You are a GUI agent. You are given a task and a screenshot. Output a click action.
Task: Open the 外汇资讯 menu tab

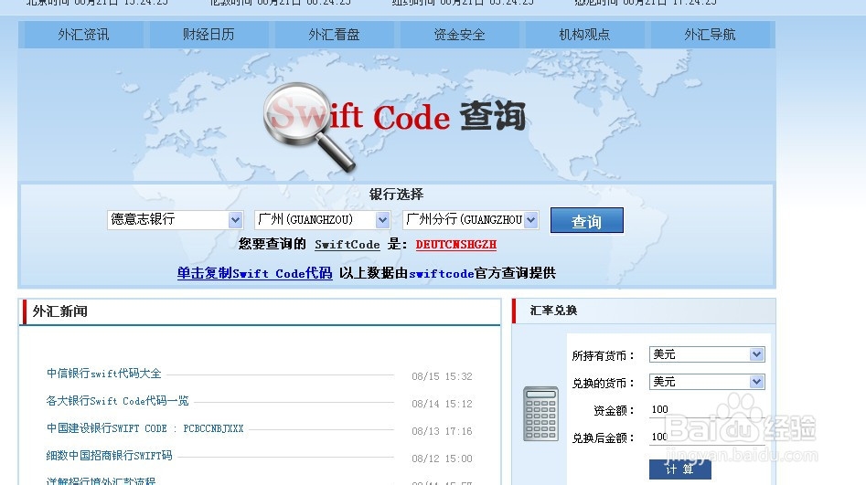83,35
